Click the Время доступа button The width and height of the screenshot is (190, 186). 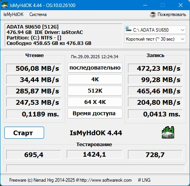tap(95, 113)
